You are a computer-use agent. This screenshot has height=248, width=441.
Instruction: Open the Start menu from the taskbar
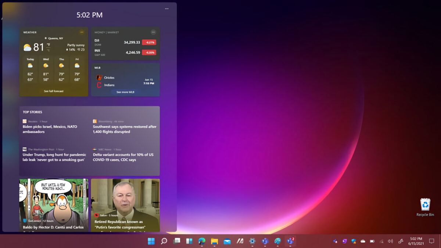pyautogui.click(x=151, y=241)
